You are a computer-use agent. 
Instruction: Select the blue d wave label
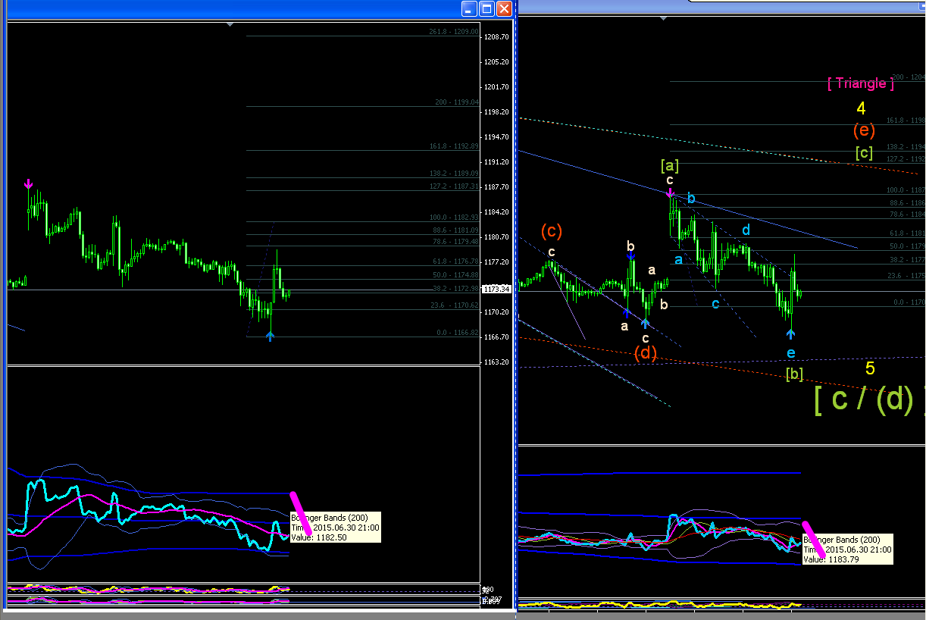tap(746, 230)
